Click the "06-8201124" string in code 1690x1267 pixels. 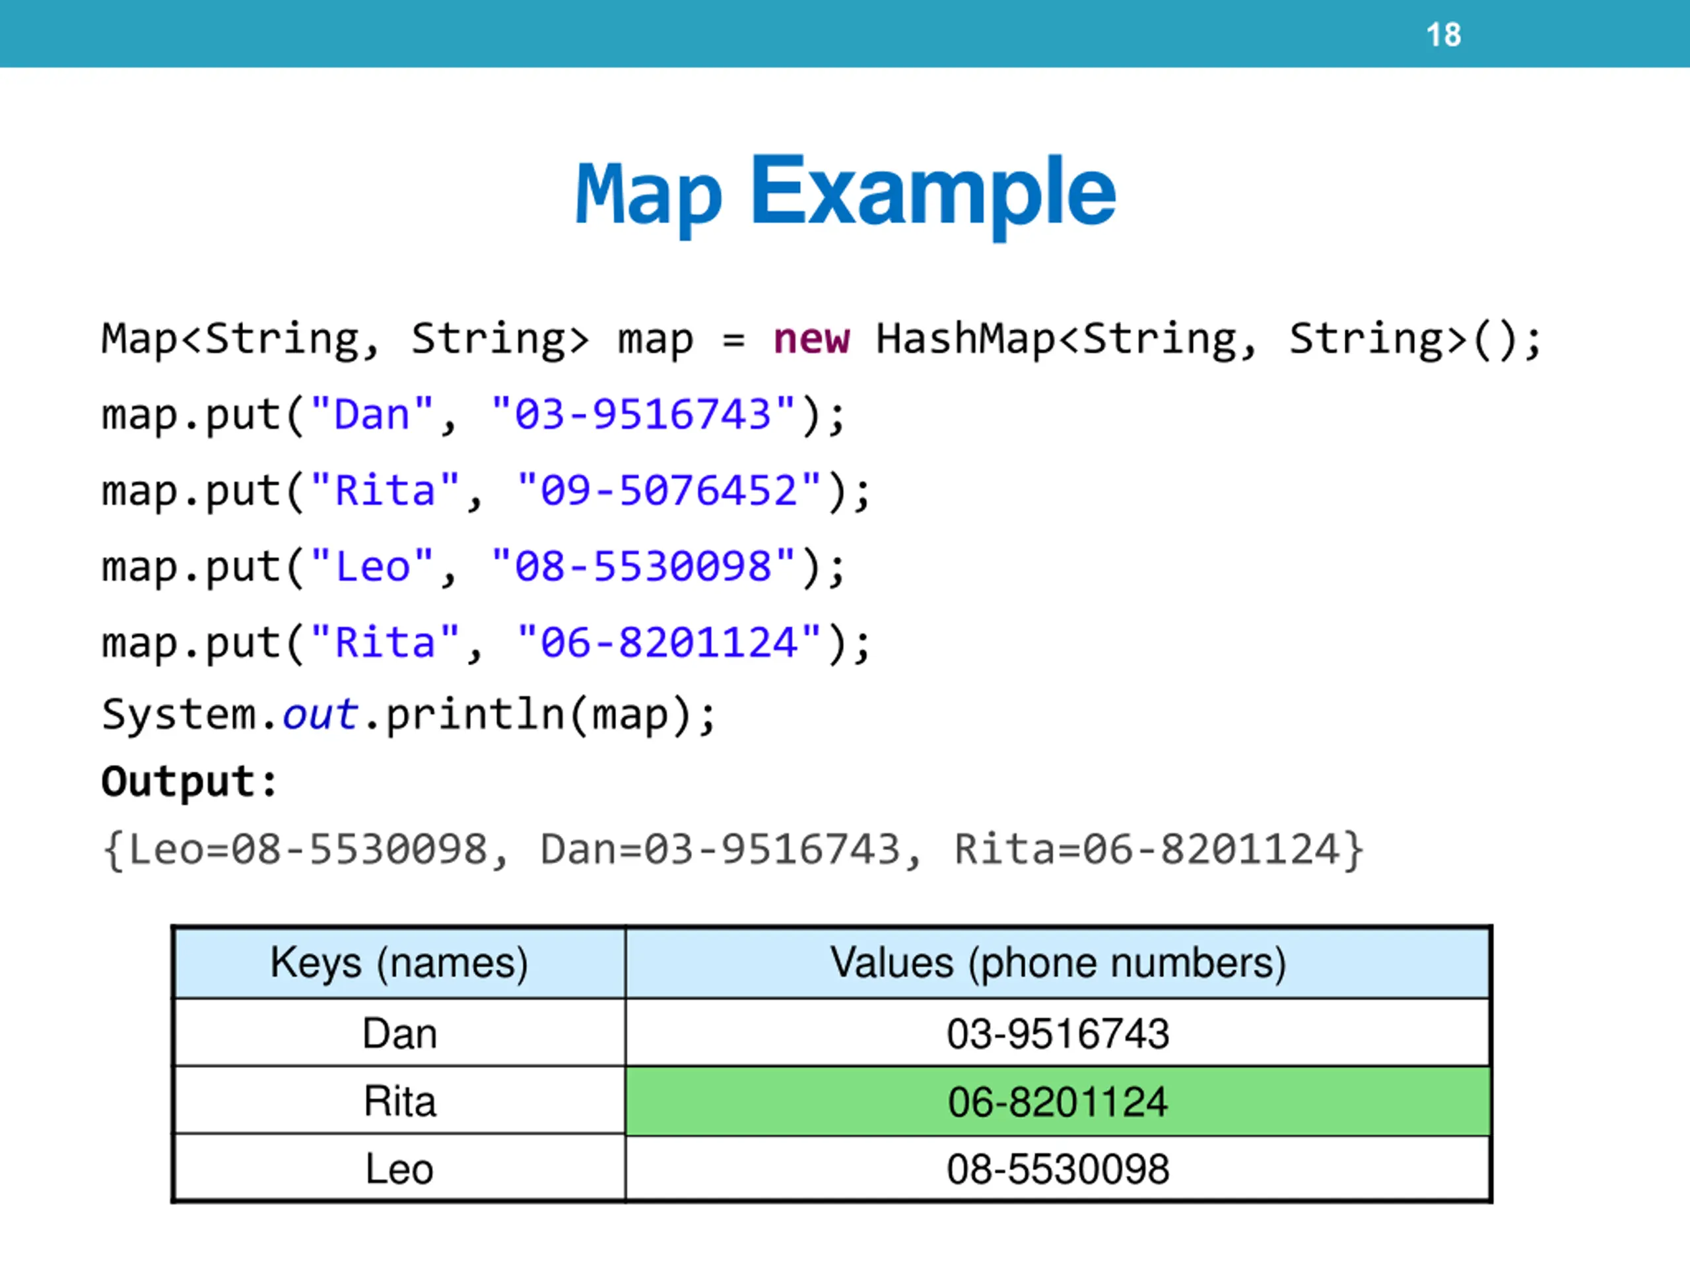coord(669,641)
